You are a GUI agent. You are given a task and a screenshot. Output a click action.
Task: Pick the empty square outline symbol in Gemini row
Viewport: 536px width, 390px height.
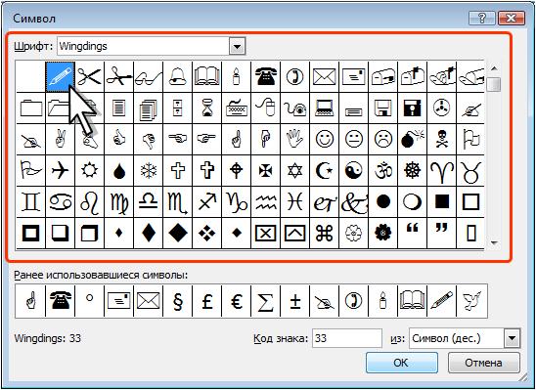point(470,201)
